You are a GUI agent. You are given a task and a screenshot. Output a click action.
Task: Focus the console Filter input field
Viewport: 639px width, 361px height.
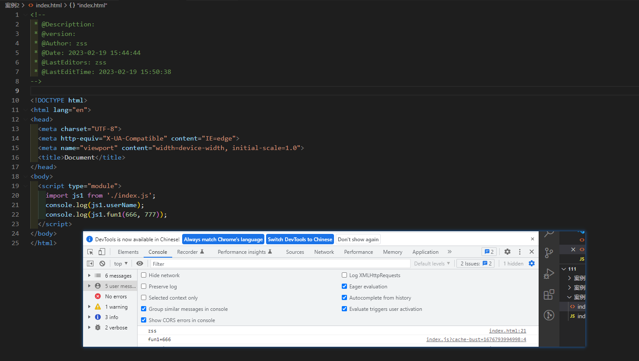[280, 264]
